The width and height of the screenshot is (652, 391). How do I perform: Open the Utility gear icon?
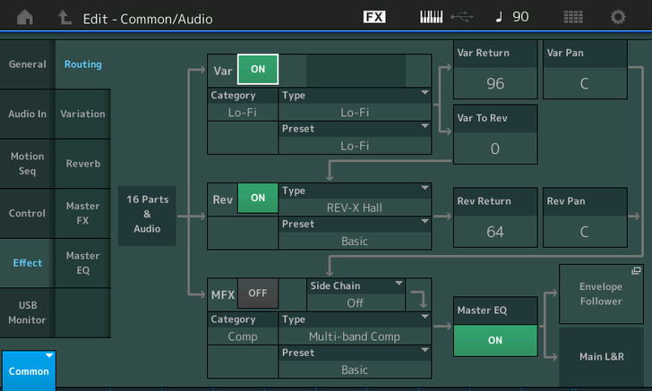tap(618, 17)
